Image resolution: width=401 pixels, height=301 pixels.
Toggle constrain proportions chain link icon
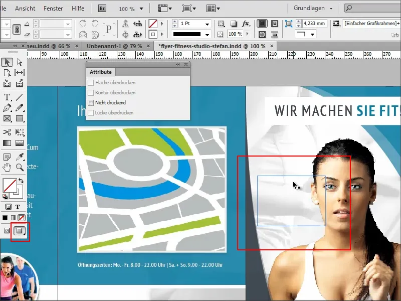[x=17, y=29]
